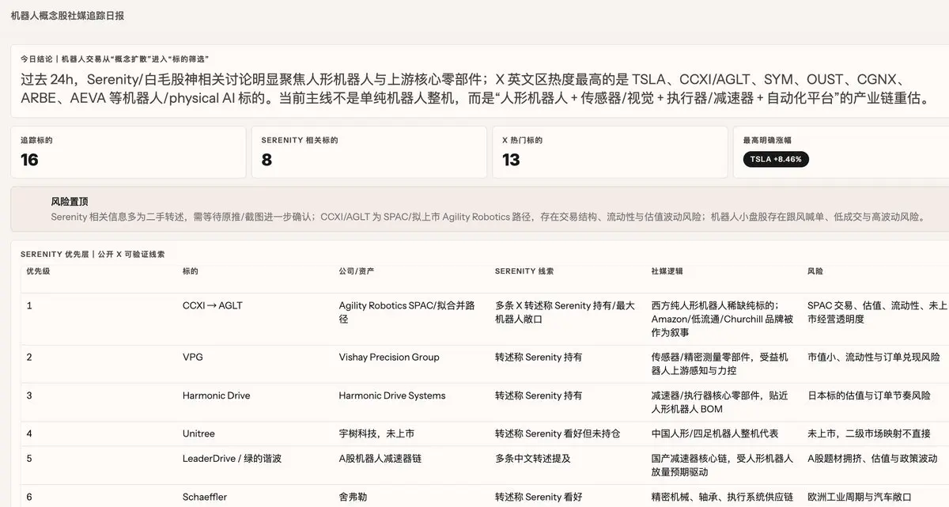Image resolution: width=949 pixels, height=507 pixels.
Task: Click the 减速器/执行器核心零部件 logic cell
Action: click(x=720, y=402)
